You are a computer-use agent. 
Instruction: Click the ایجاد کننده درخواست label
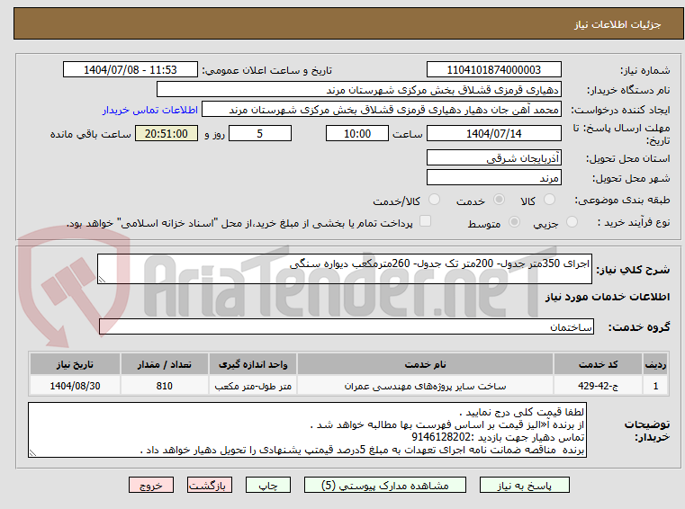pyautogui.click(x=620, y=110)
